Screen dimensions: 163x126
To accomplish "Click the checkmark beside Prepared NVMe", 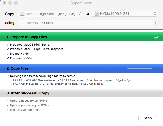I will (8, 58).
